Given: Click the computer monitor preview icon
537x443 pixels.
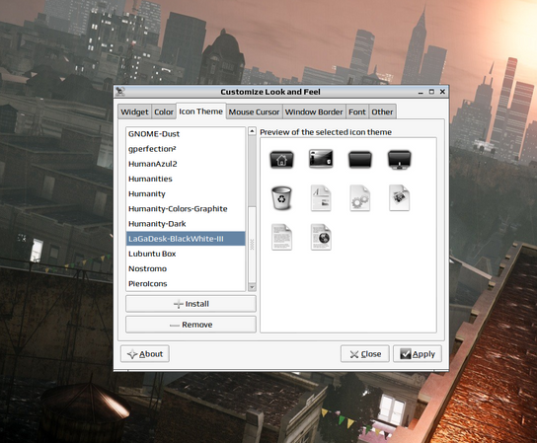Looking at the screenshot, I should [400, 160].
